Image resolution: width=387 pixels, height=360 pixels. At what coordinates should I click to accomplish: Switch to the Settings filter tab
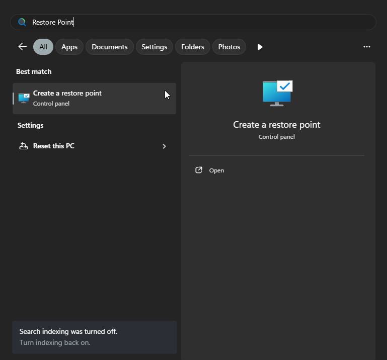click(x=154, y=47)
